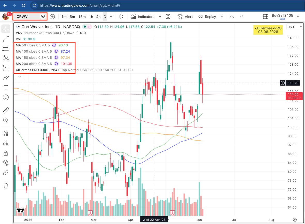Redo the chart action
Image resolution: width=305 pixels, height=224 pixels.
pyautogui.click(x=241, y=17)
